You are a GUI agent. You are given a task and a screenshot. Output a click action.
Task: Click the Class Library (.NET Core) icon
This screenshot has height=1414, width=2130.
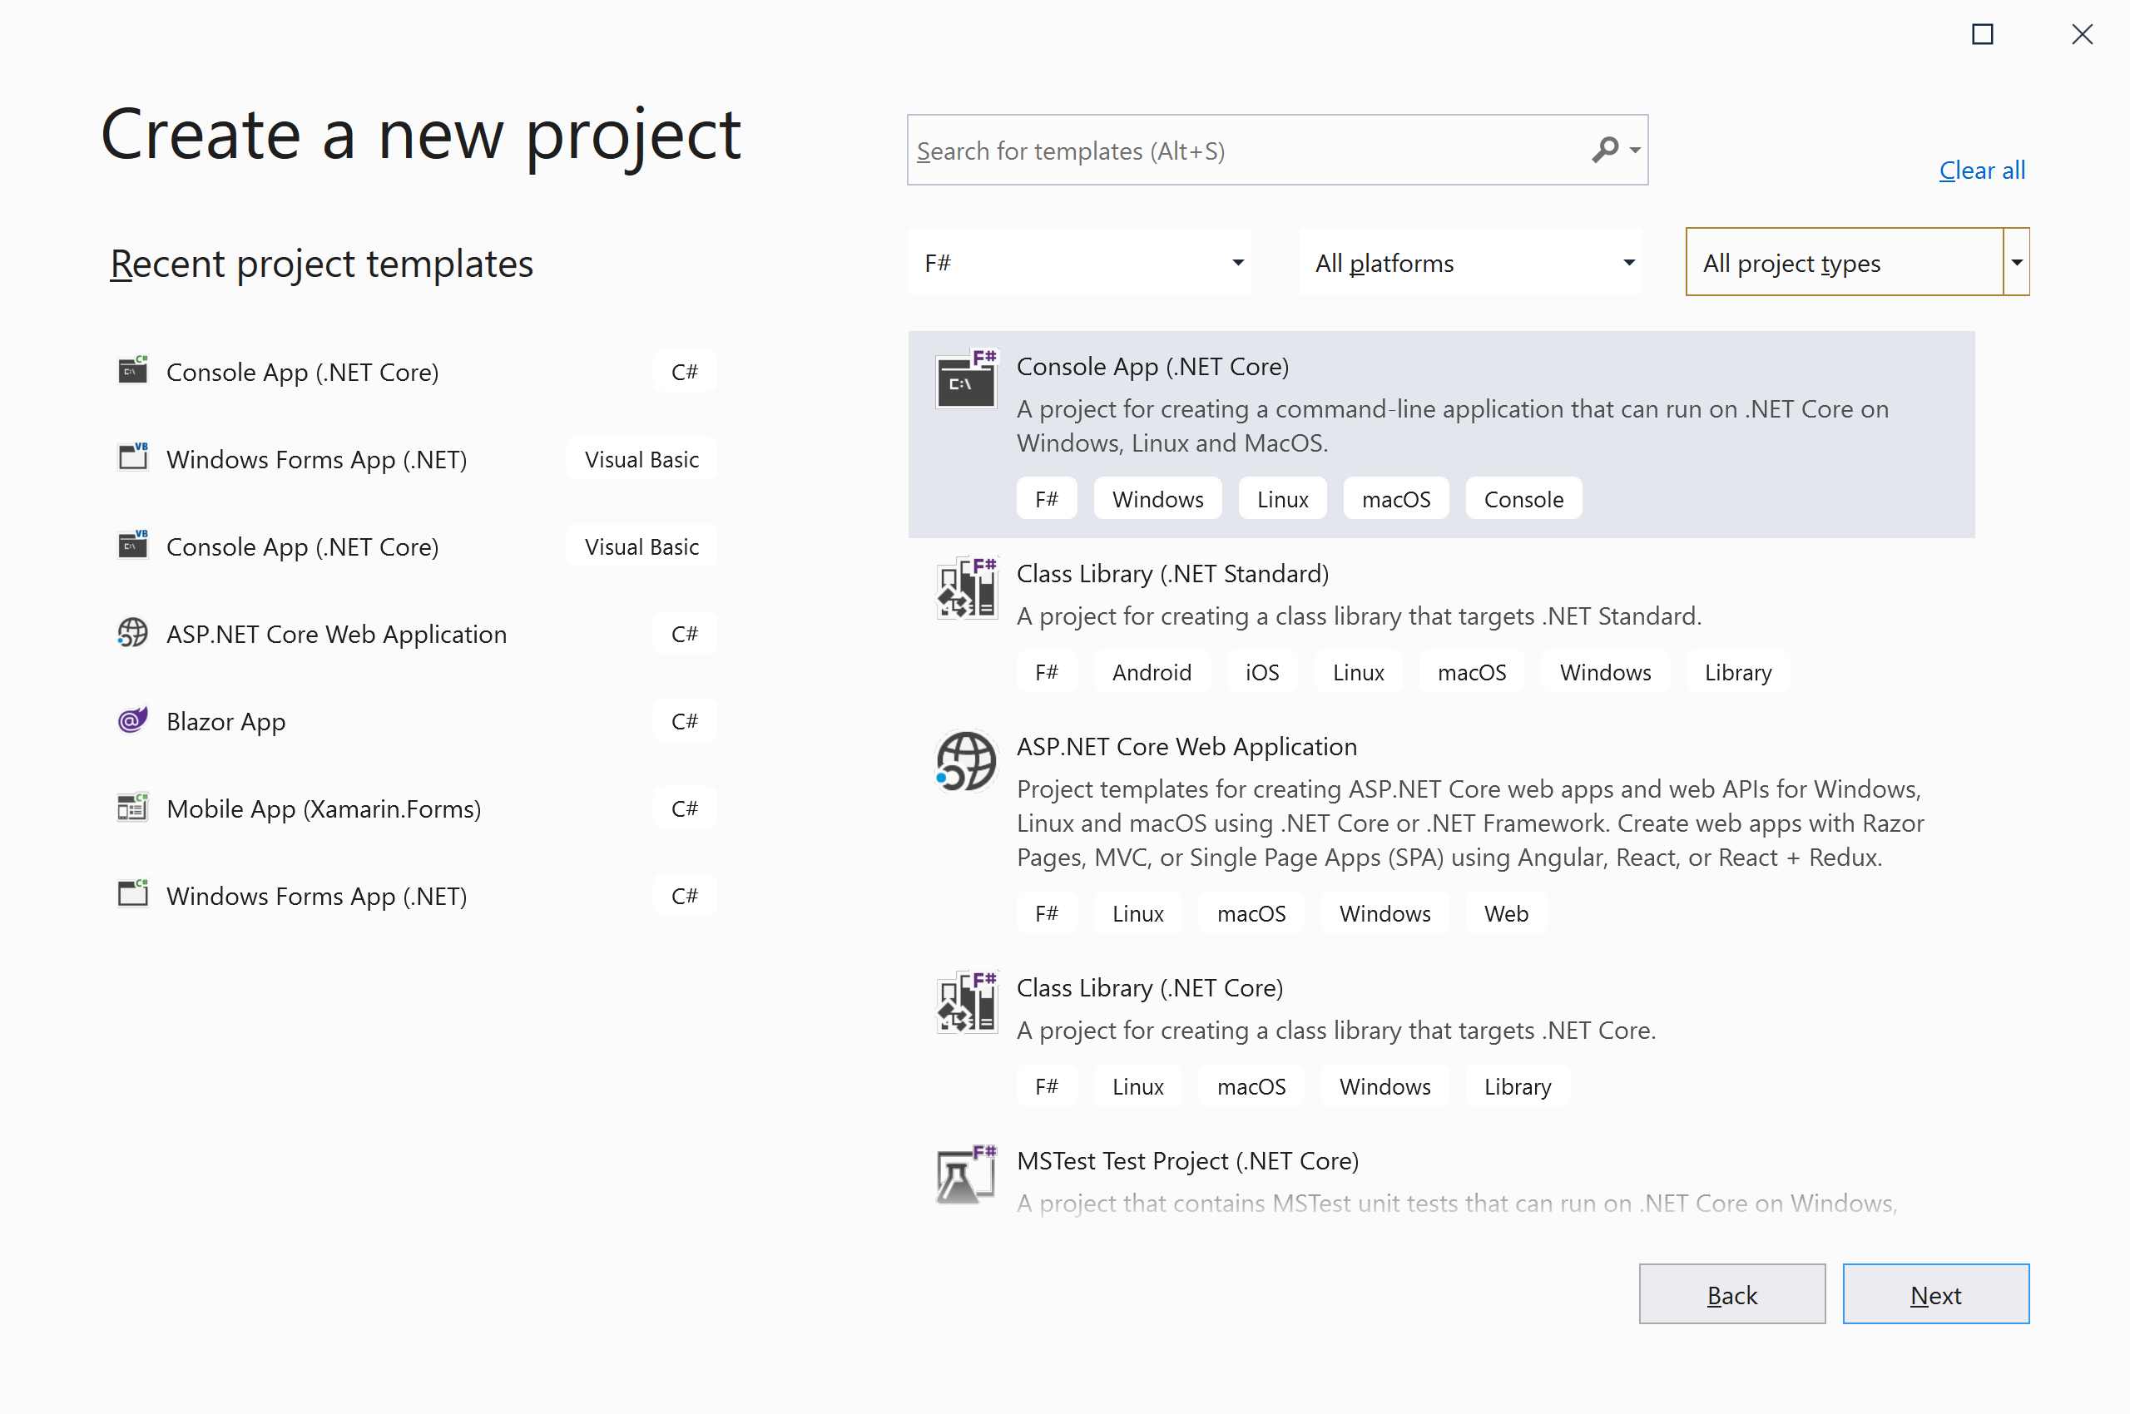[965, 1002]
